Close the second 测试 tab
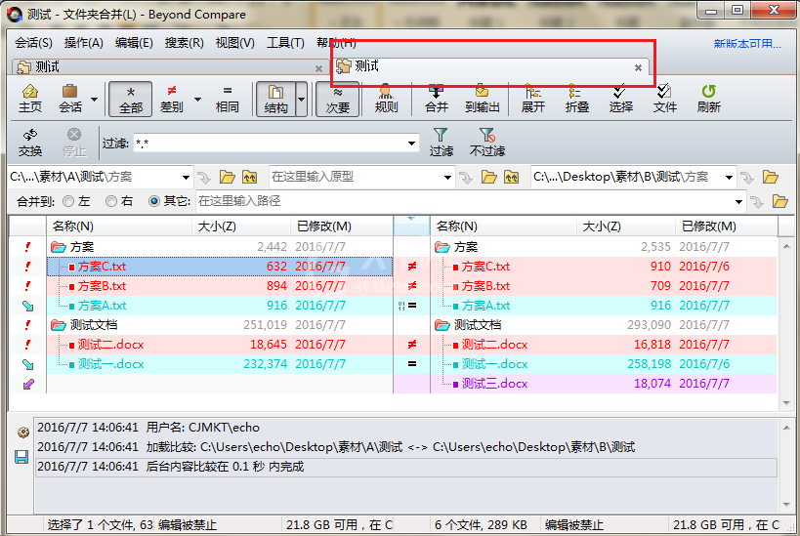Screen dimensions: 800x536 [x=638, y=67]
